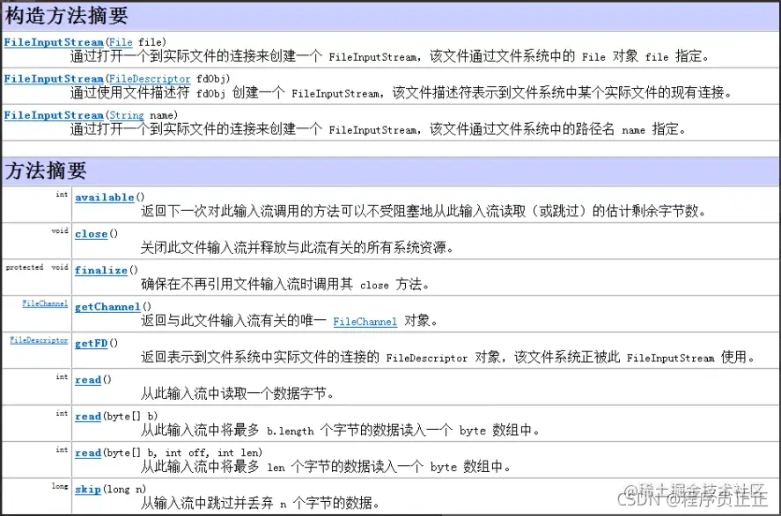Select the 构造方法摘要 heading text
The image size is (781, 516).
[x=66, y=16]
